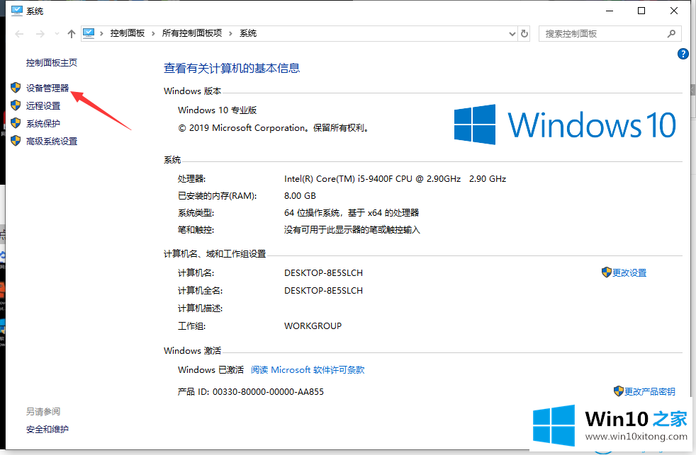The image size is (696, 455).
Task: Click the Back navigation arrow
Action: tap(19, 34)
